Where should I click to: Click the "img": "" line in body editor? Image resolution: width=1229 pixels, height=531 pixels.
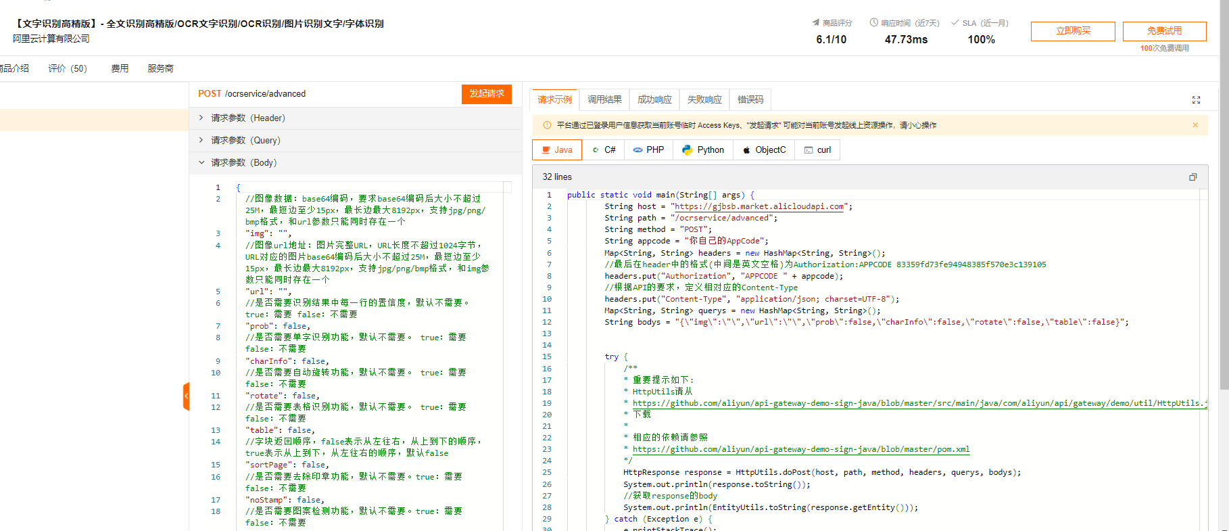(x=268, y=233)
